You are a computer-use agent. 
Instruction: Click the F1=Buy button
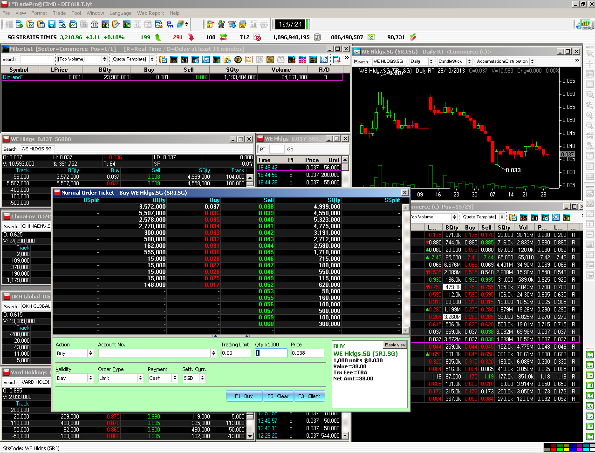click(244, 396)
